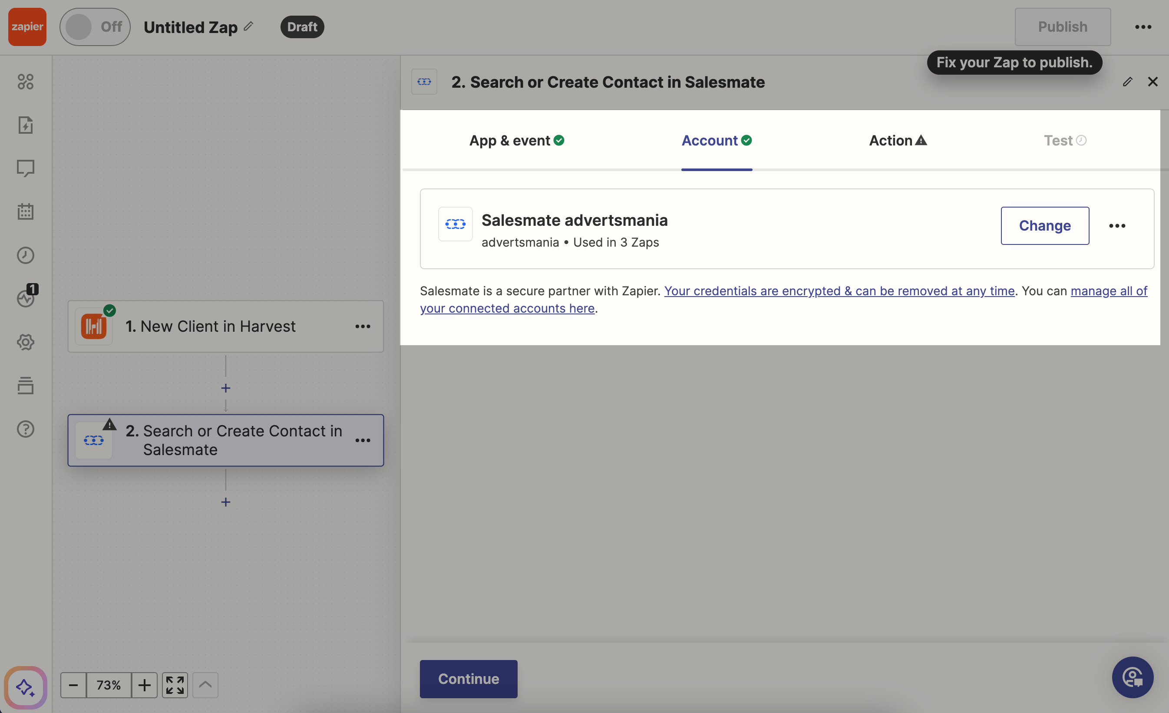Switch to the Action tab
This screenshot has width=1169, height=713.
coord(898,140)
